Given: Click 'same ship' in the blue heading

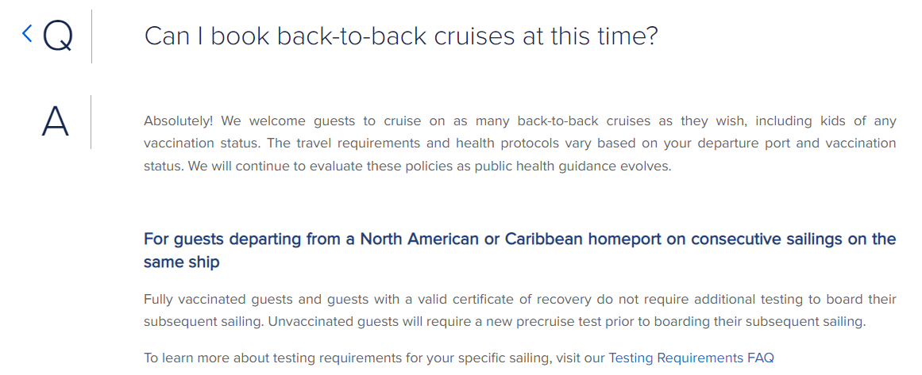Looking at the screenshot, I should pos(181,262).
